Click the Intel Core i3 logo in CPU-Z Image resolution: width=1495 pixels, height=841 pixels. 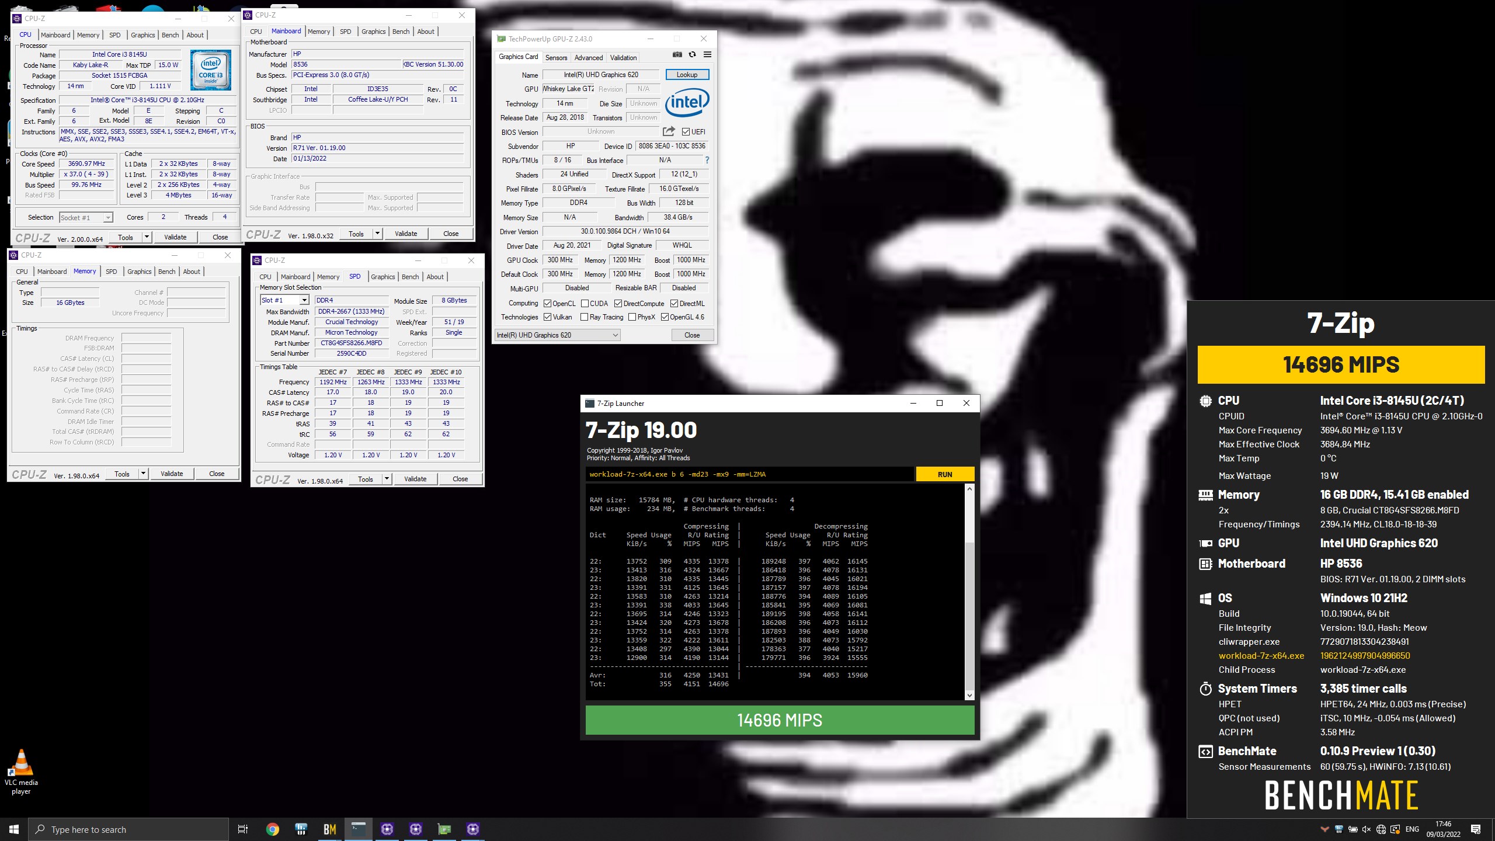pyautogui.click(x=210, y=69)
